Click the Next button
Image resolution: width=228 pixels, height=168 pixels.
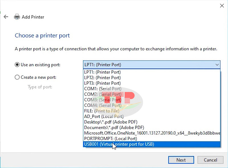181,160
